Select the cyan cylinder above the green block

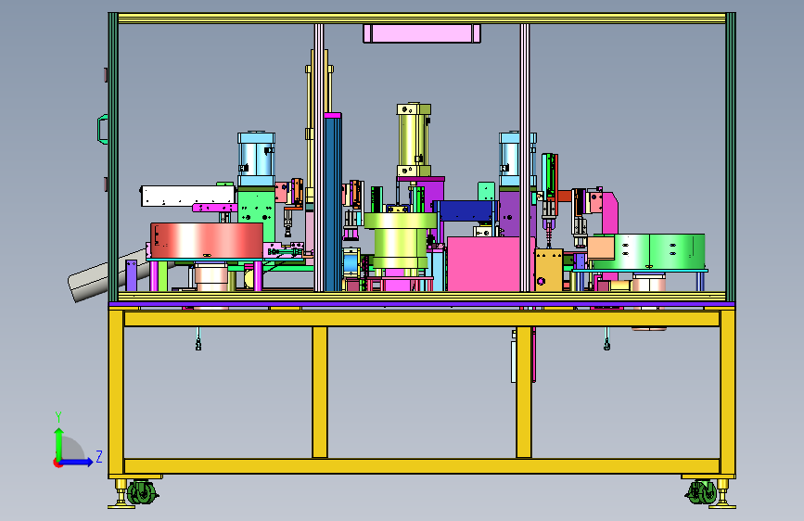(x=256, y=159)
